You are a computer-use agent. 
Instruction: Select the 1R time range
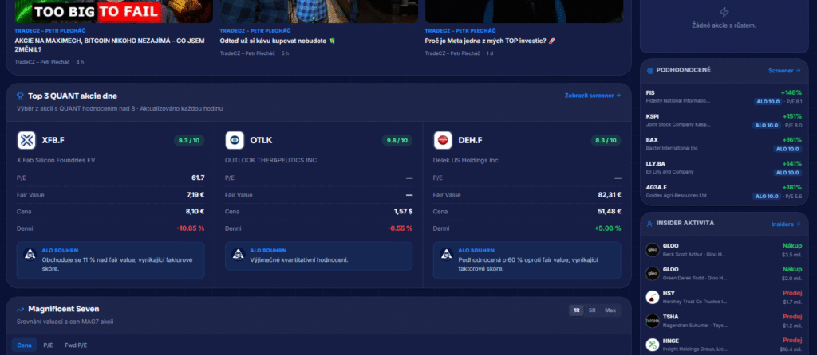point(577,310)
